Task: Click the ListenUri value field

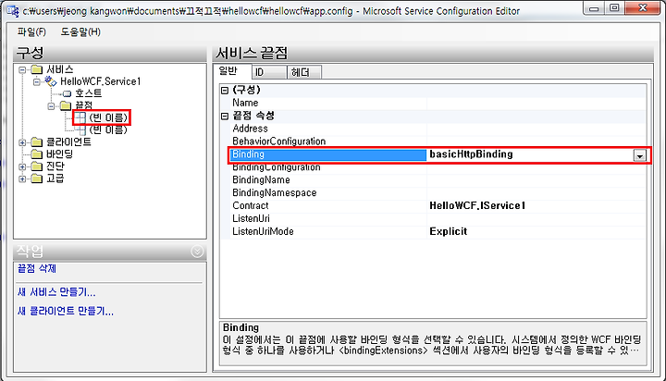Action: tap(536, 219)
